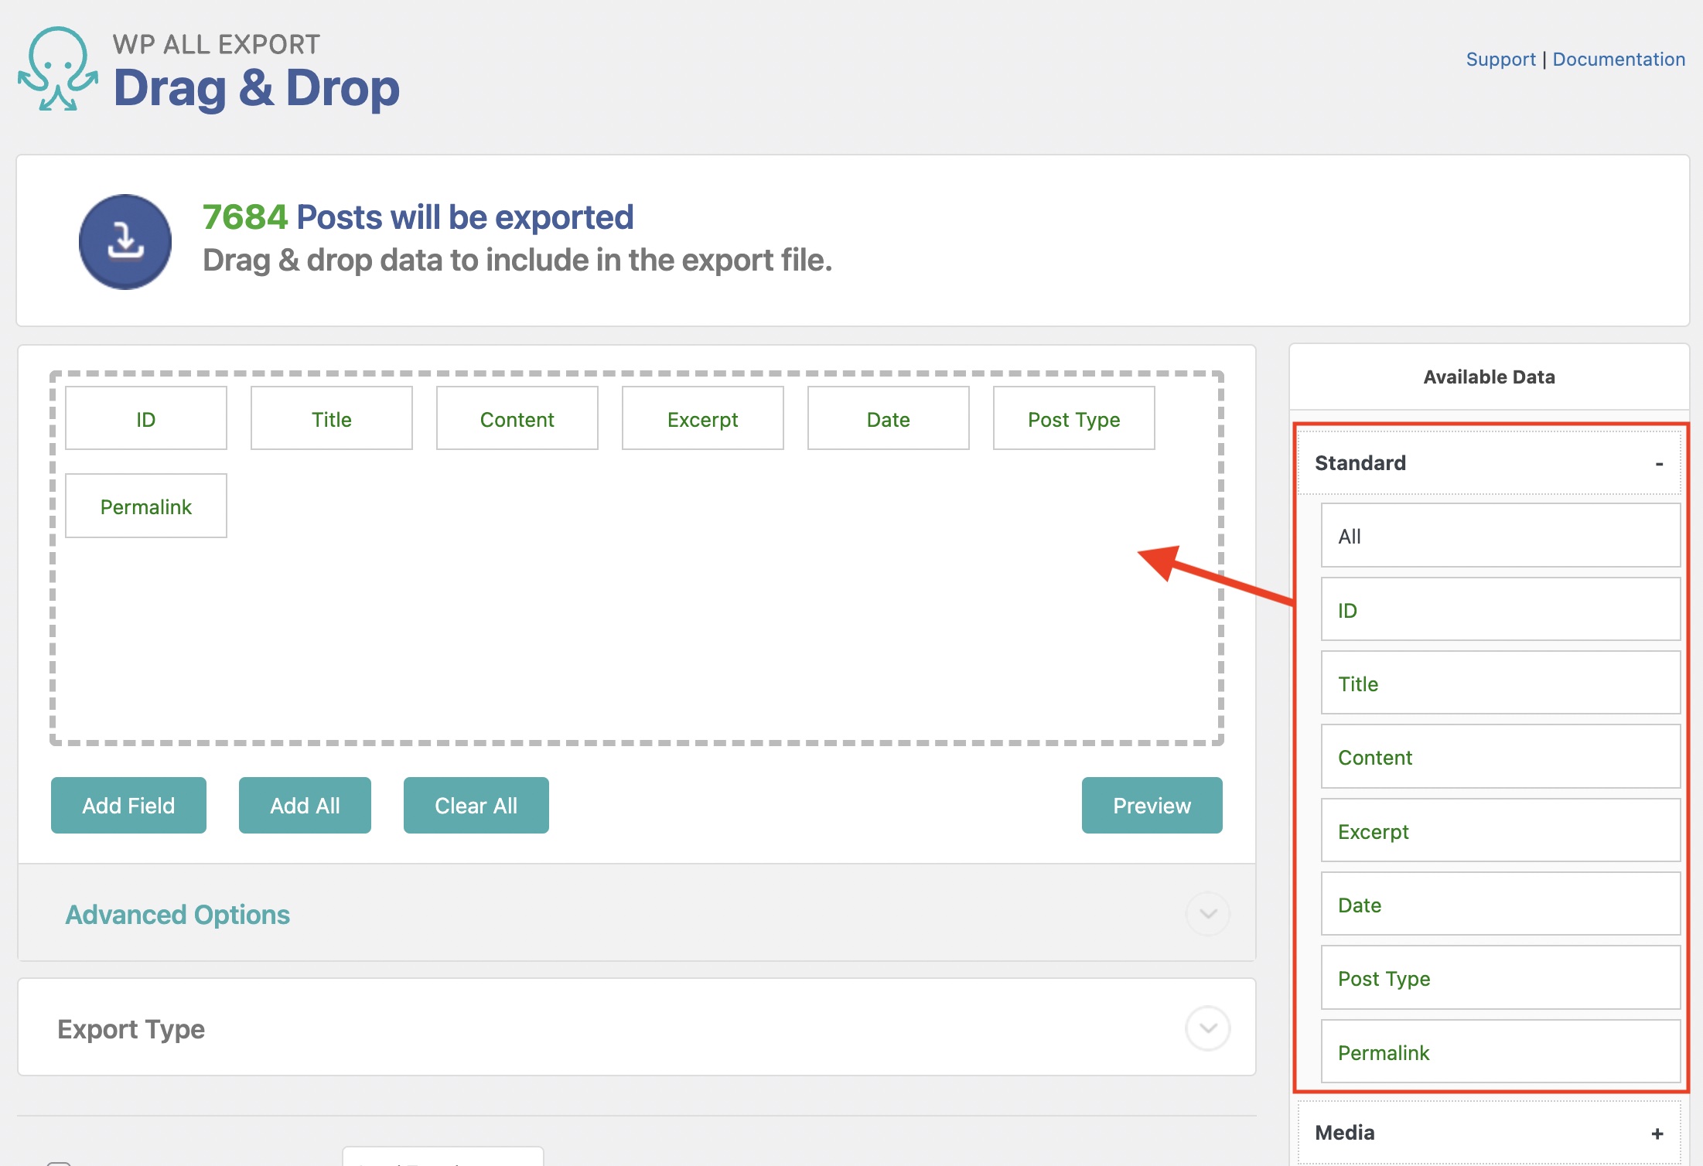The width and height of the screenshot is (1703, 1166).
Task: Click the blue export download icon
Action: (125, 242)
